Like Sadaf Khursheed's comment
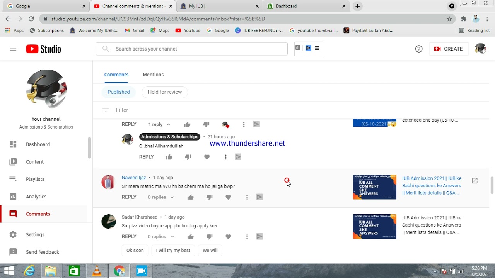495x278 pixels. 191,237
